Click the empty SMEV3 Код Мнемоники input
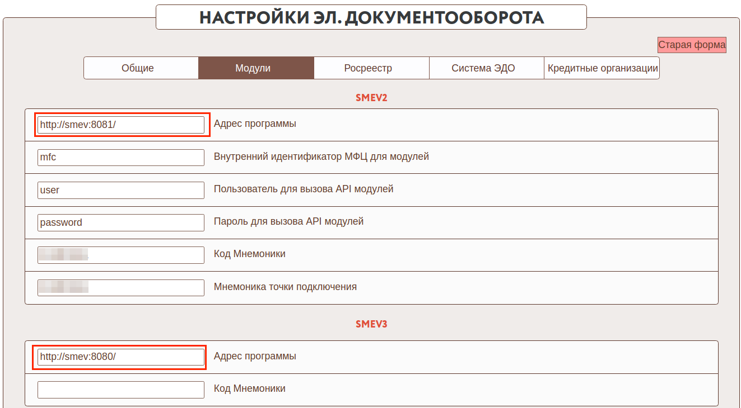The image size is (741, 408). [x=121, y=390]
